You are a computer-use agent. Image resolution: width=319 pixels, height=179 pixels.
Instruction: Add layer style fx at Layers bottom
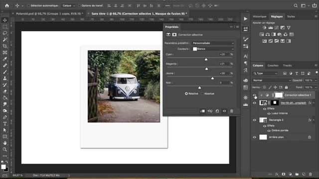point(277,174)
